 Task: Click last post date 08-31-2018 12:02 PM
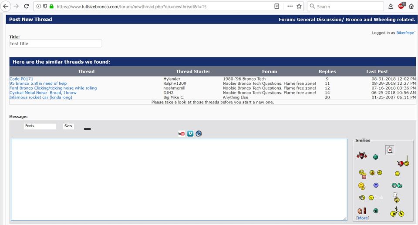394,79
